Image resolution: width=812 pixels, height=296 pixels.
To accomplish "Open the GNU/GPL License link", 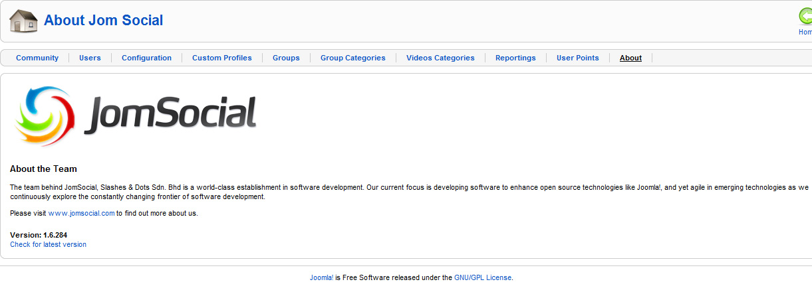I will click(483, 277).
